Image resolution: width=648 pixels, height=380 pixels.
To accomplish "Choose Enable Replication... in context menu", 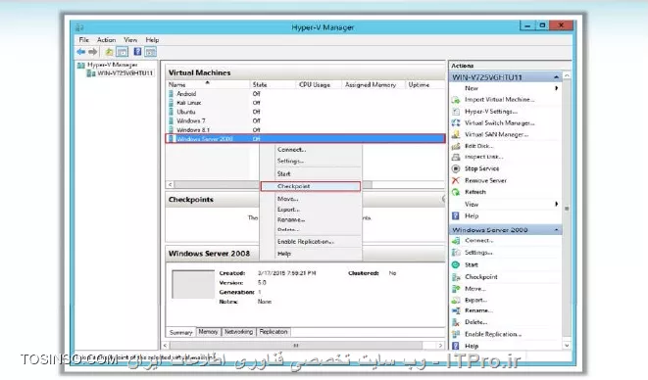I will (311, 242).
